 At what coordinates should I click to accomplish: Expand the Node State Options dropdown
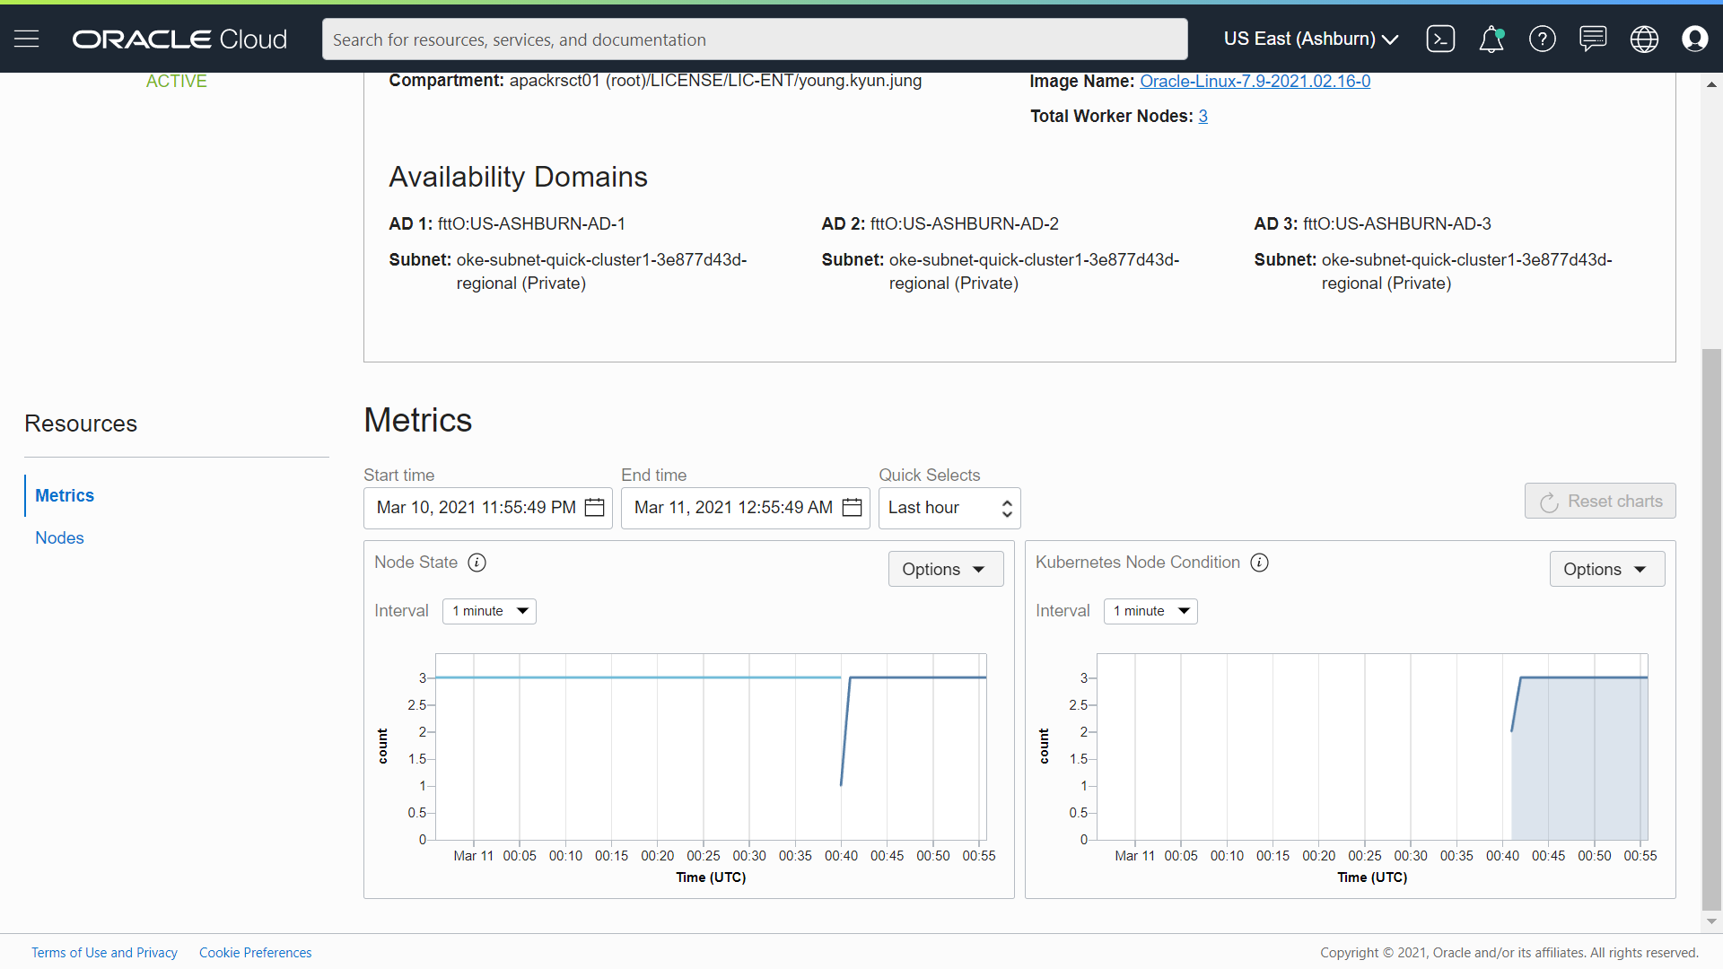[945, 569]
